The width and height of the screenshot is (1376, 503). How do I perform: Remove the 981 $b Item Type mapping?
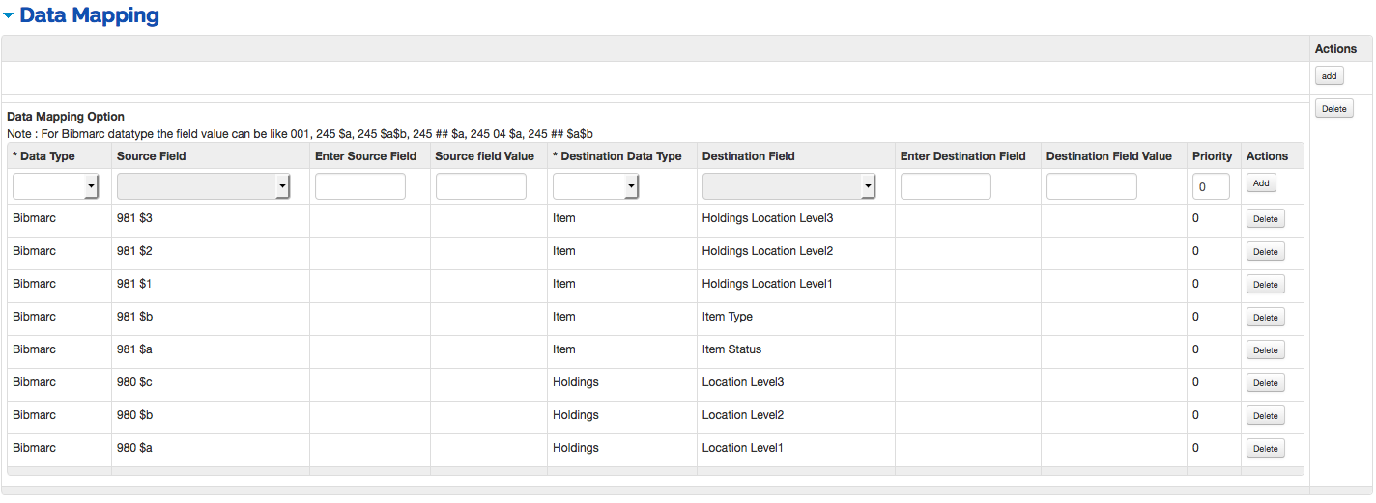[x=1265, y=318]
